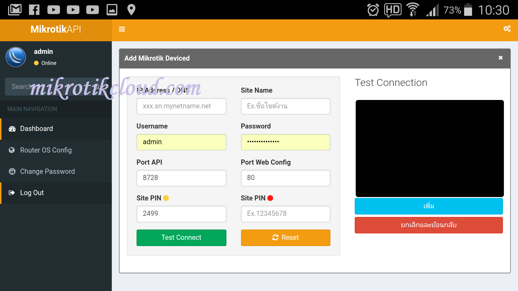Click the Password input field
518x291 pixels.
pyautogui.click(x=285, y=142)
